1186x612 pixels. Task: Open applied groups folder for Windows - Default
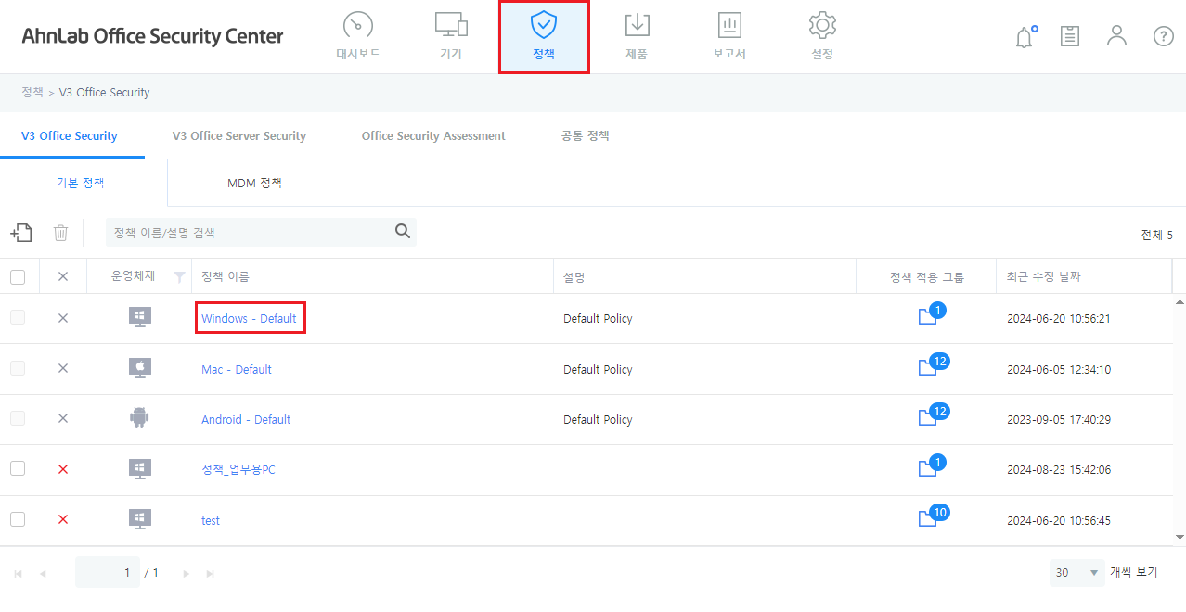[x=931, y=315]
